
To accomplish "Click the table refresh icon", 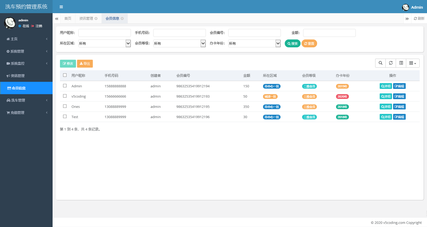I will [391, 63].
